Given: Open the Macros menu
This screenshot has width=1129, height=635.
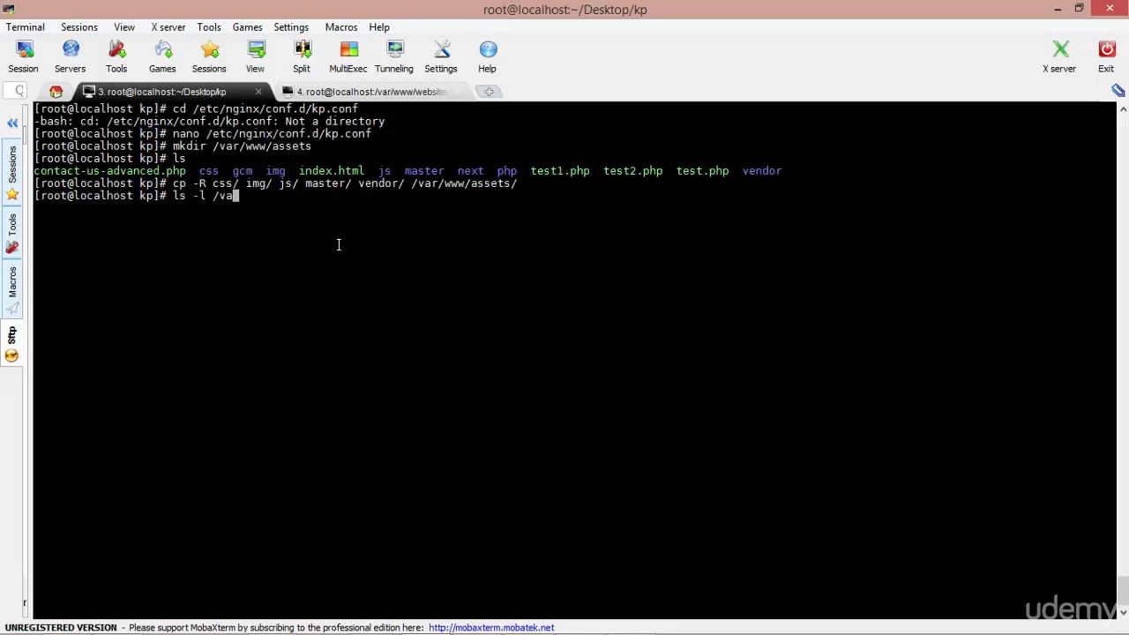Looking at the screenshot, I should [341, 27].
